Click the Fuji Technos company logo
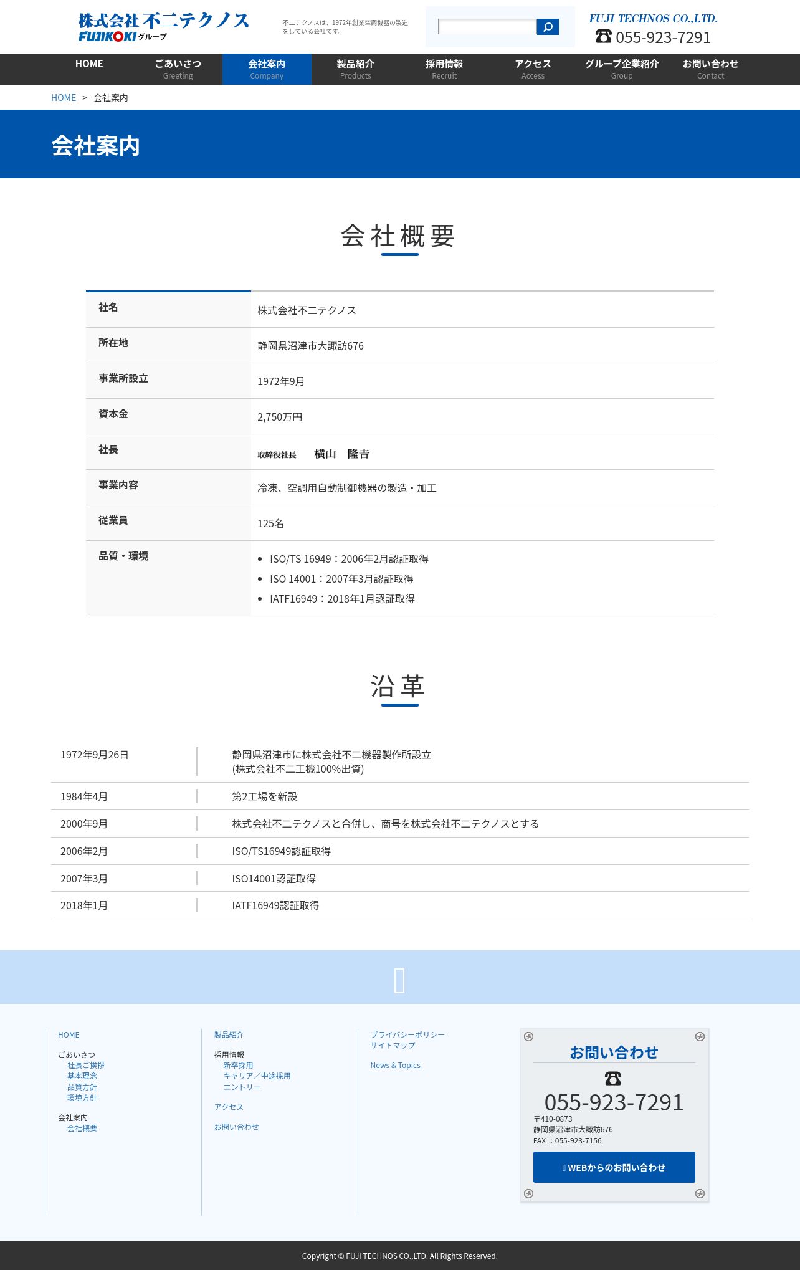Screen dimensions: 800x1270 (x=163, y=27)
